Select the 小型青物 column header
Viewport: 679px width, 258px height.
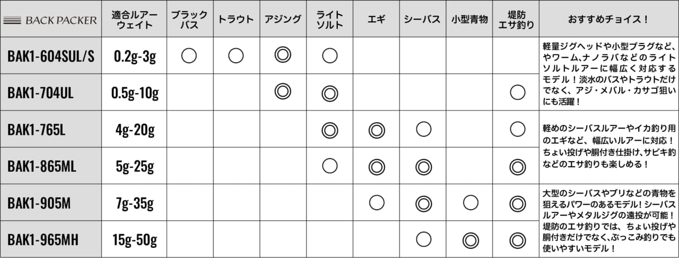tap(469, 20)
